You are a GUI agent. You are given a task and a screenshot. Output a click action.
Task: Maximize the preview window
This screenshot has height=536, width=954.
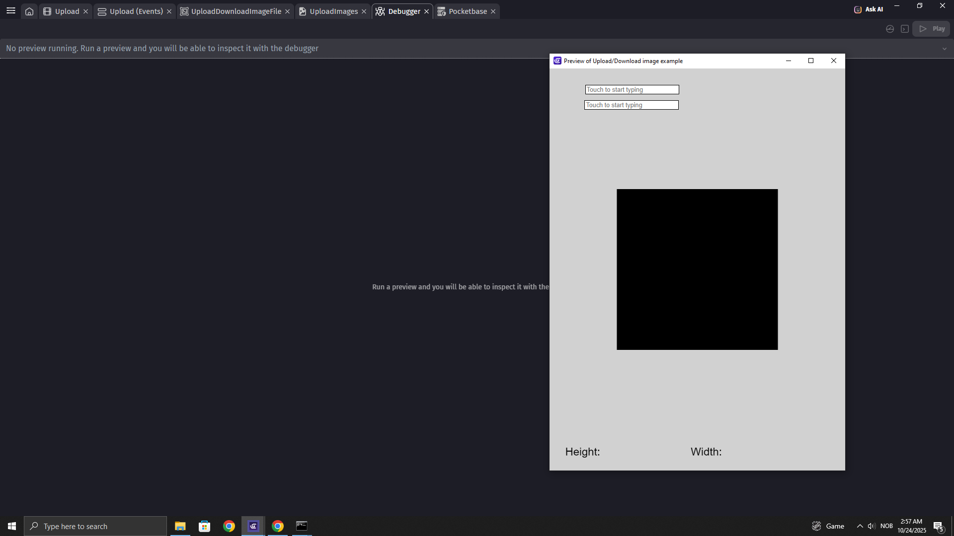coord(811,61)
